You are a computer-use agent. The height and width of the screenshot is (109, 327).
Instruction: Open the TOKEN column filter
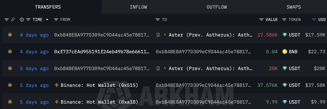pos(284,20)
